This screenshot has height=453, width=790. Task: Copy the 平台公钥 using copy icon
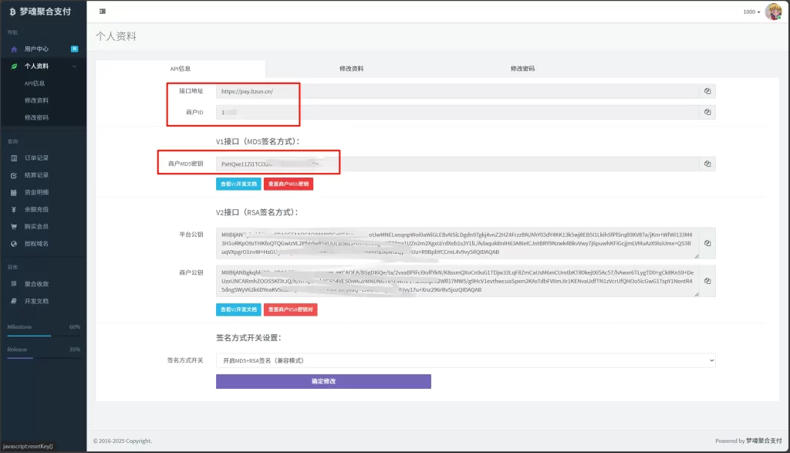pyautogui.click(x=706, y=243)
